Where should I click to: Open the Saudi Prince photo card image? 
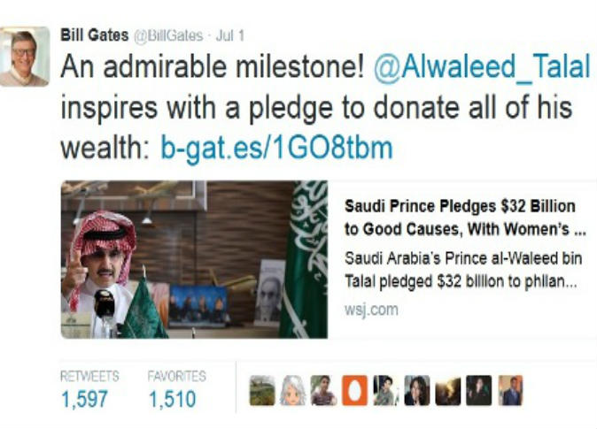(194, 259)
